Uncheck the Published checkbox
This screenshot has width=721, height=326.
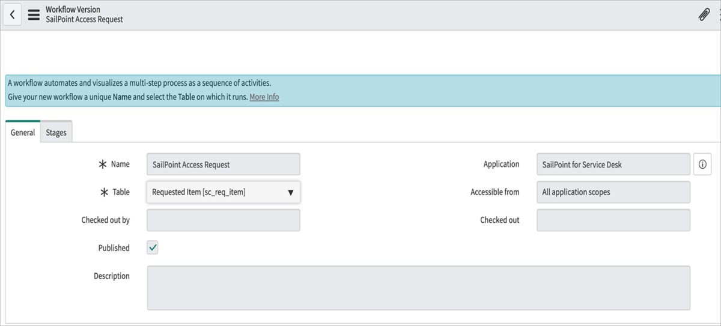pos(153,247)
